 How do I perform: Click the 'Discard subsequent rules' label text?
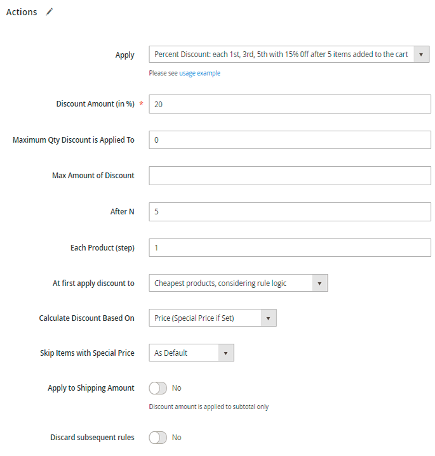pos(92,438)
